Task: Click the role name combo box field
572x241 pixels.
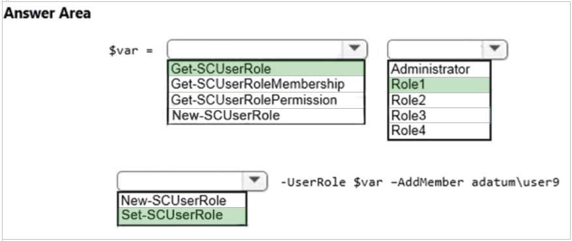Action: (447, 50)
